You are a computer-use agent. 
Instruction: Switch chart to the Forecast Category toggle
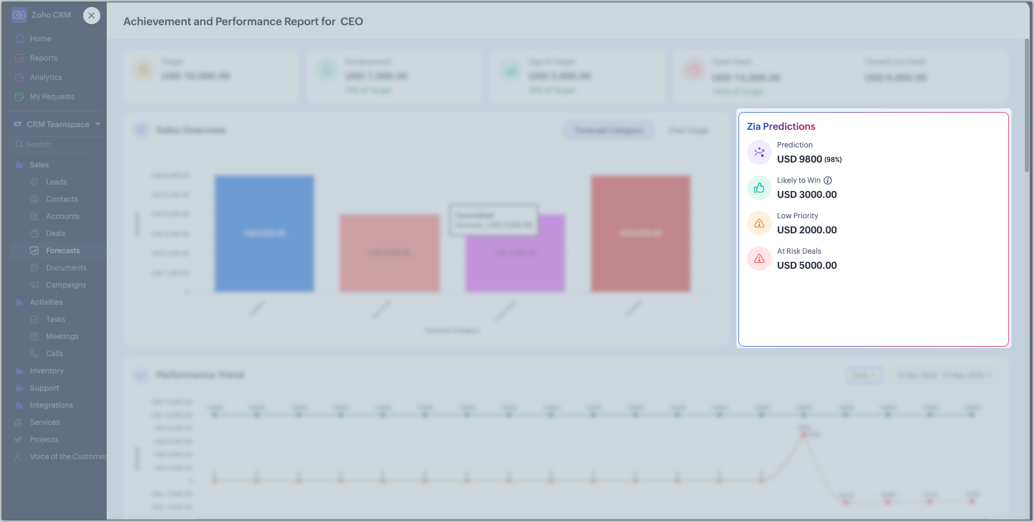click(x=609, y=130)
